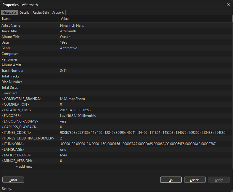Click '+ add new' field entry
The height and width of the screenshot is (192, 233).
click(x=24, y=166)
